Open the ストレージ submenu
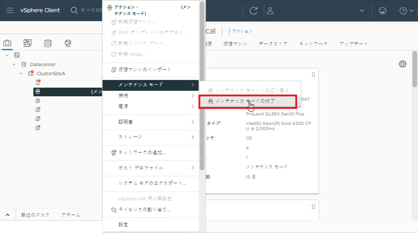Viewport: 418px width, 233px height. (151, 137)
